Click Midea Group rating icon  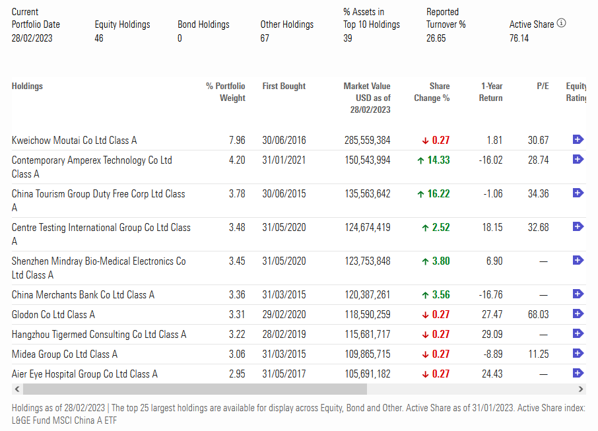coord(578,353)
